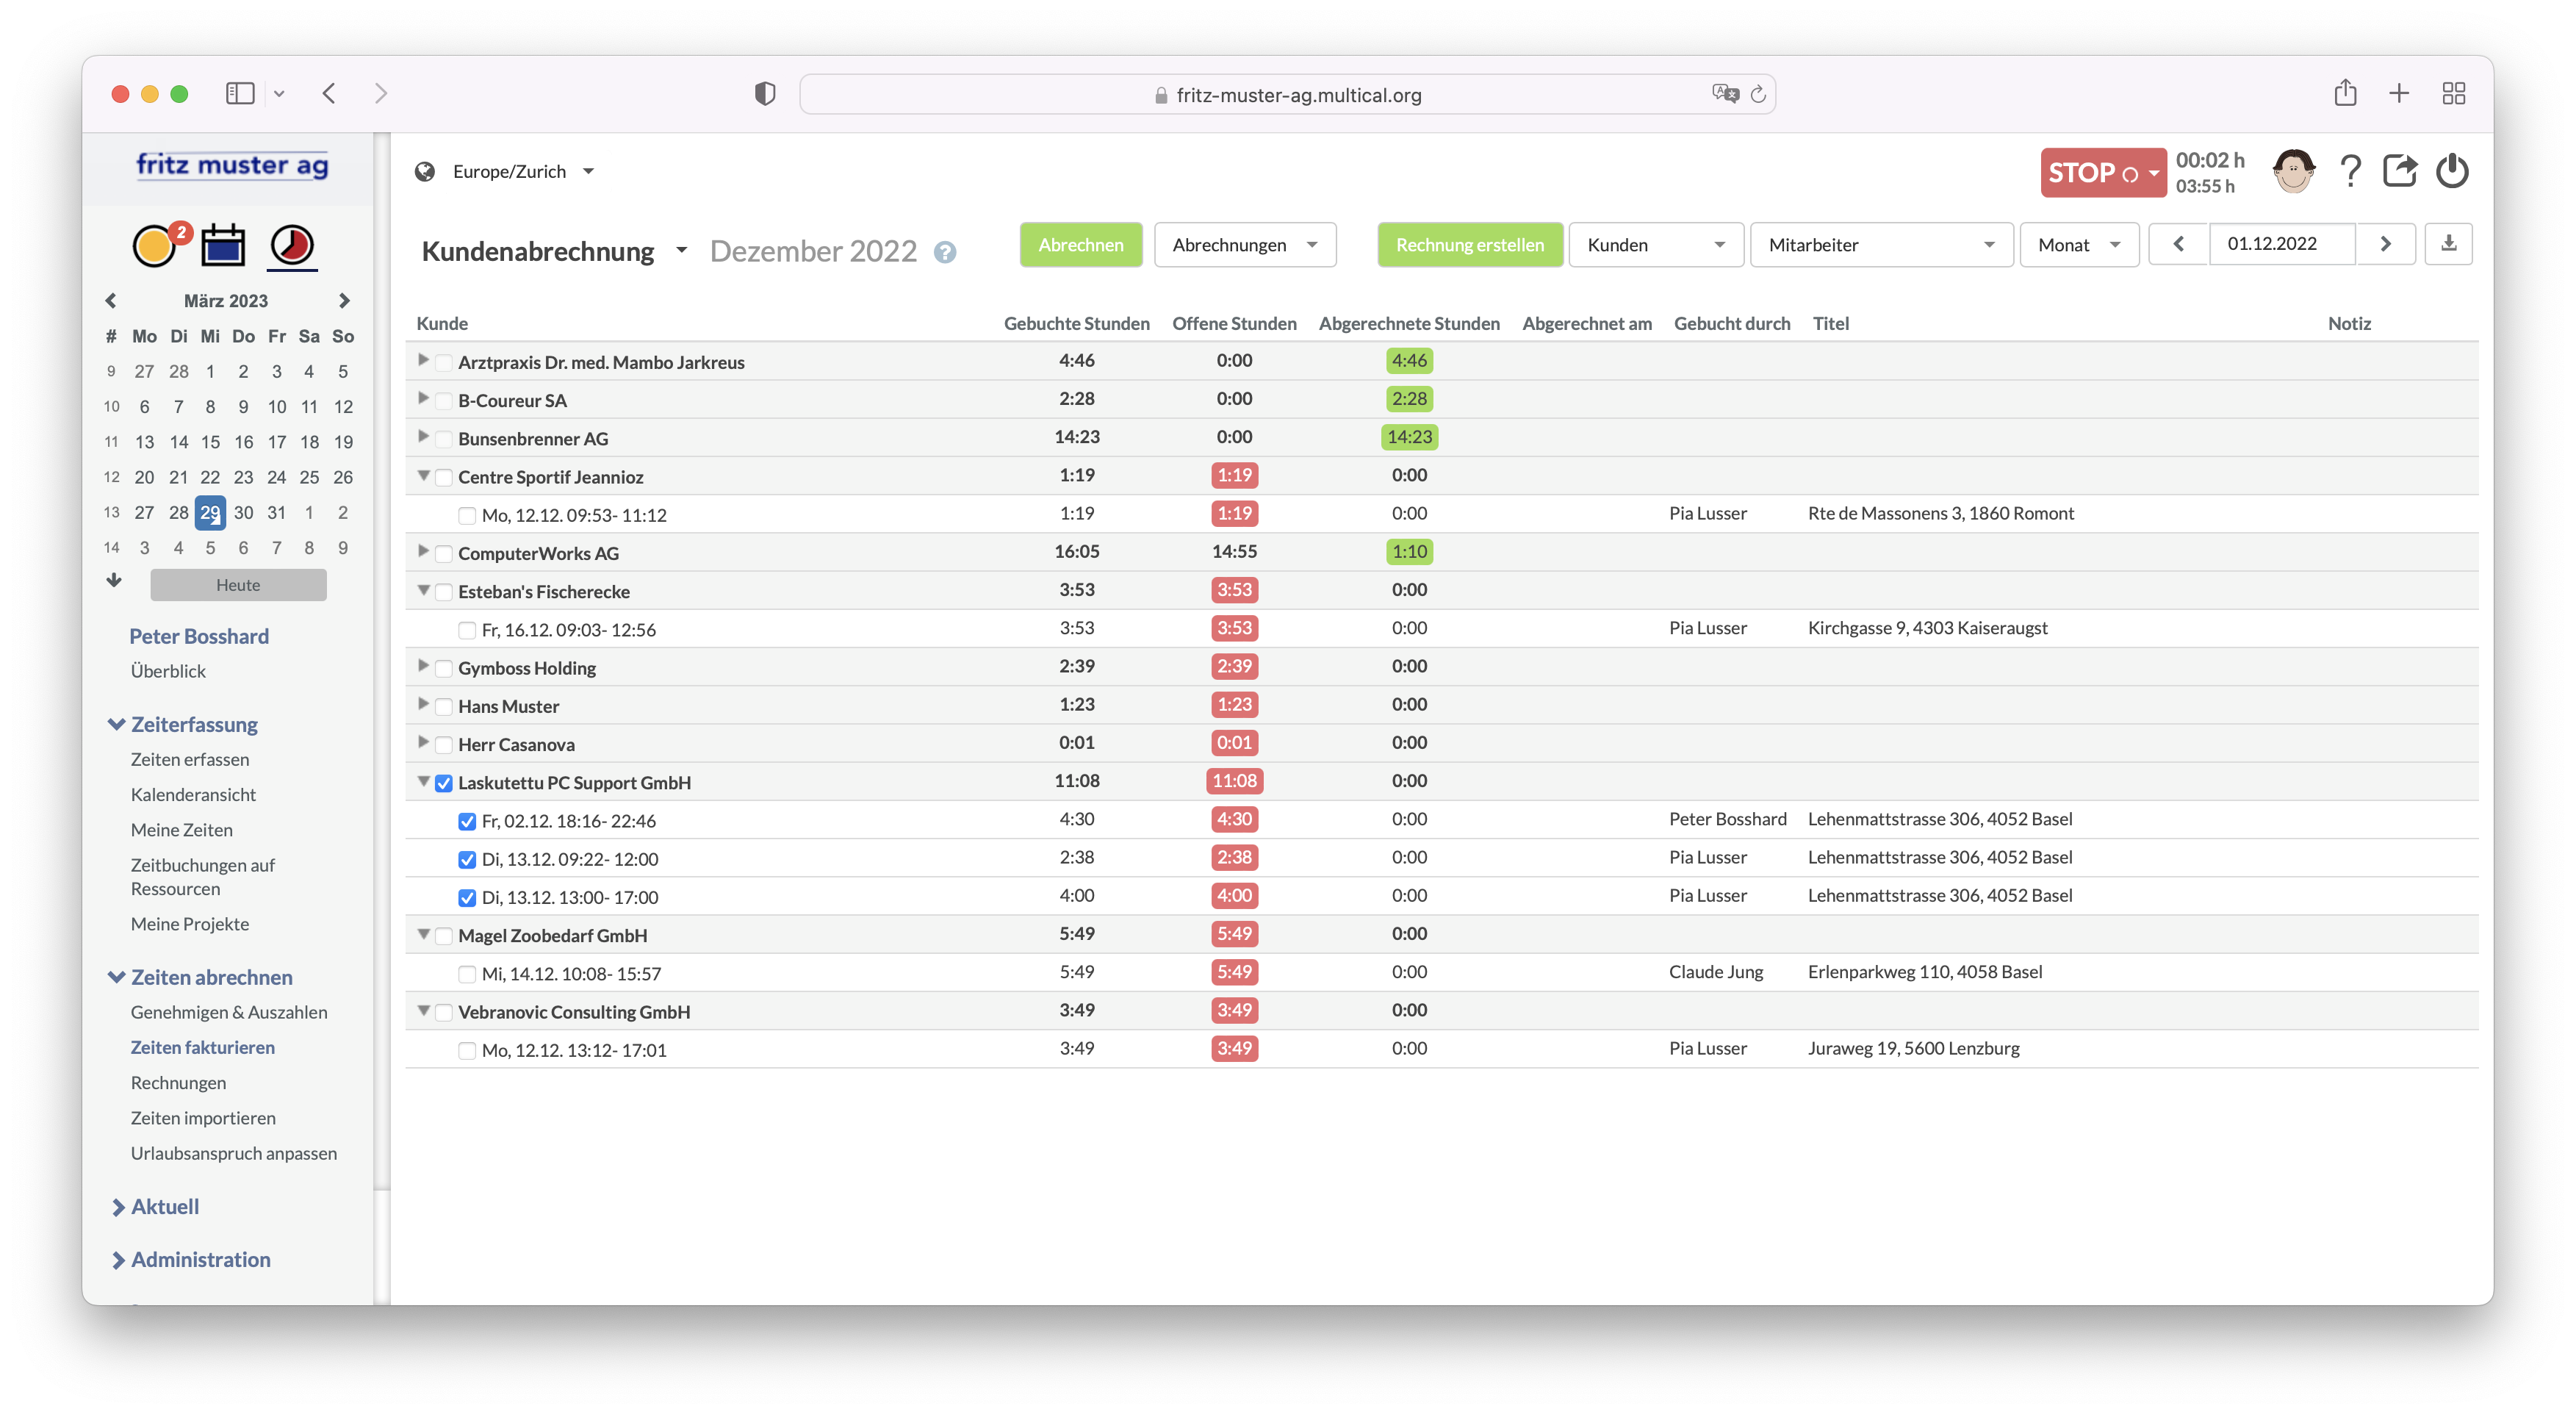
Task: Click the Rechnung erstellen button
Action: (1470, 245)
